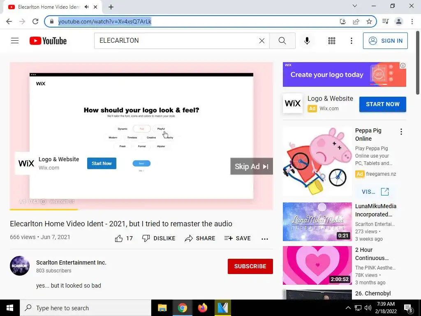421x316 pixels.
Task: Open the Scarlton Entertainment channel avatar
Action: [x=20, y=266]
